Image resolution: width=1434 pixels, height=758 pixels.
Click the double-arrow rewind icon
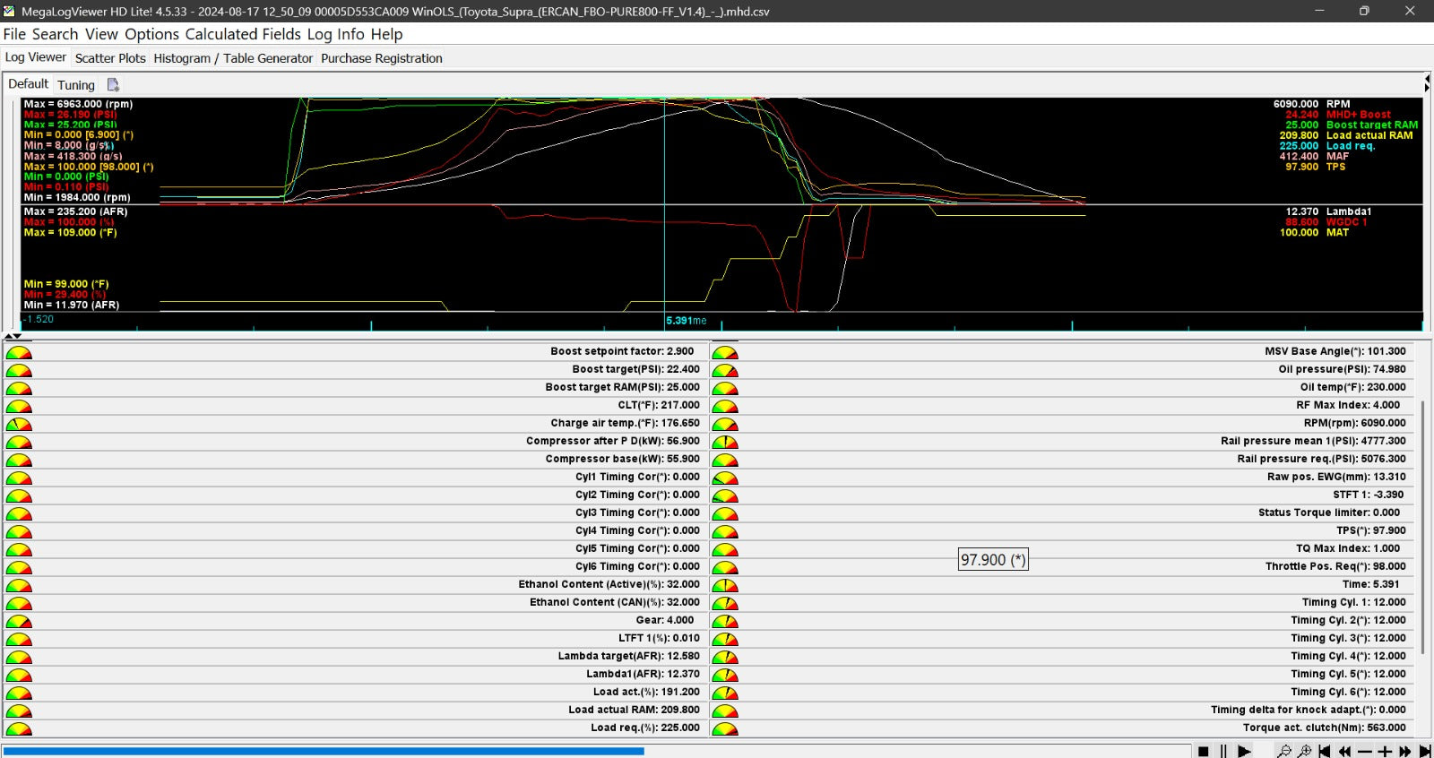(x=1344, y=751)
